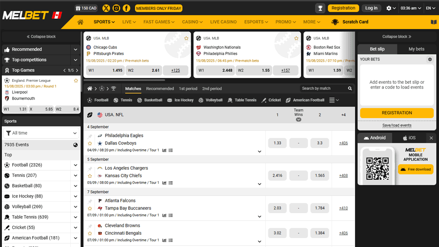Click the Search by match field
Viewport: 439px width, 247px height.
(x=324, y=88)
